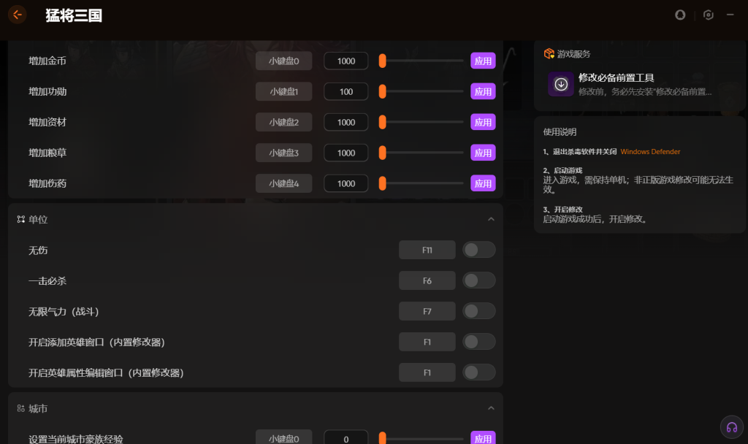748x444 pixels.
Task: Click 应用 for 增加伤药
Action: coord(483,183)
